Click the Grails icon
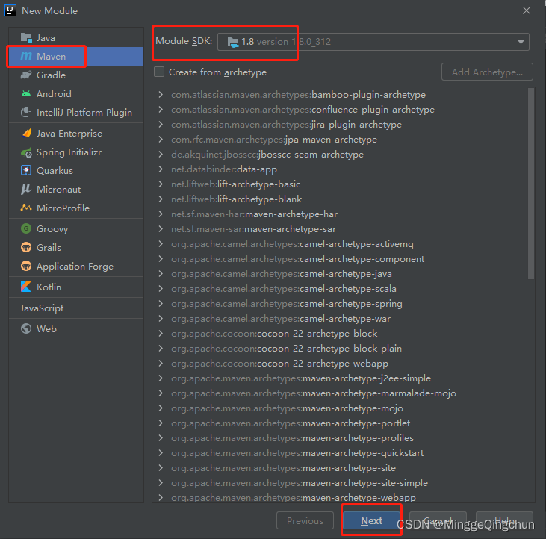Viewport: 546px width, 539px height. pos(26,247)
